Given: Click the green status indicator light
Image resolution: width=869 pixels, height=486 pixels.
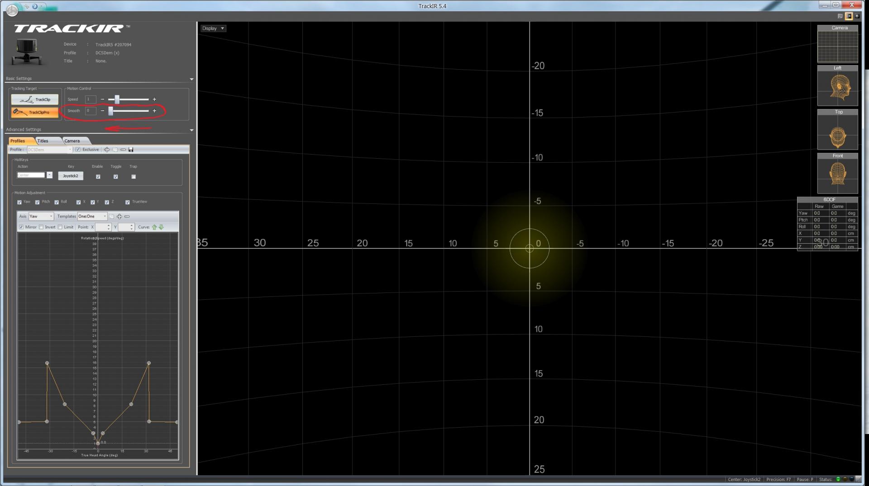Looking at the screenshot, I should coord(838,479).
